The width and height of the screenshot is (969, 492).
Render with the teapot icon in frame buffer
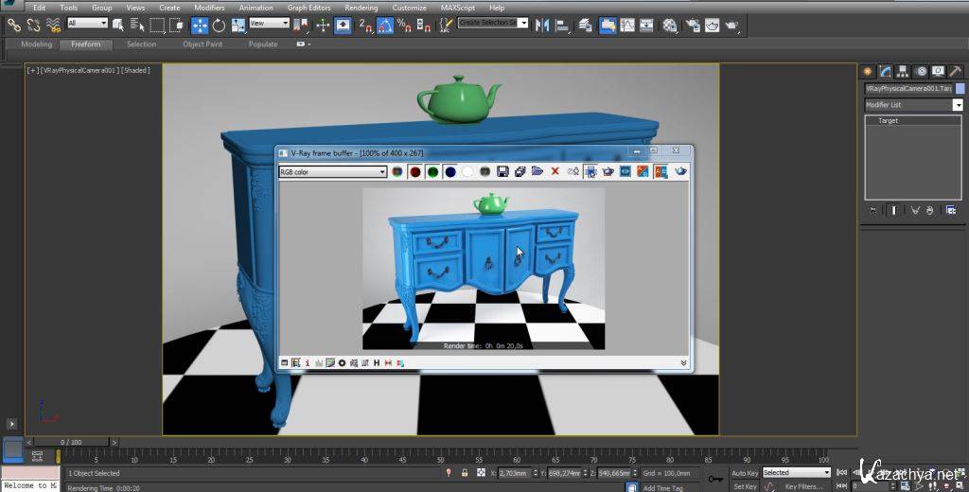click(x=679, y=171)
